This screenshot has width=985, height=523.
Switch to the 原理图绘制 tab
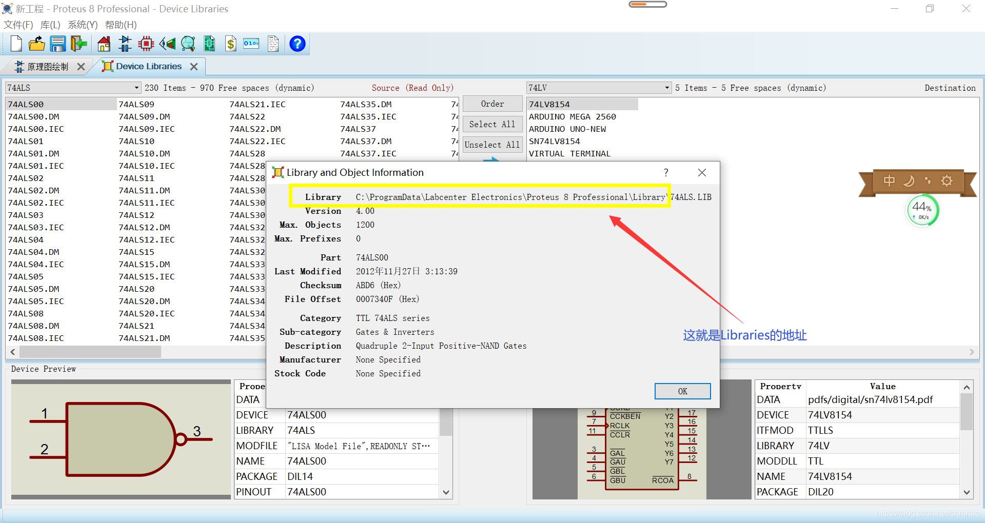[48, 67]
